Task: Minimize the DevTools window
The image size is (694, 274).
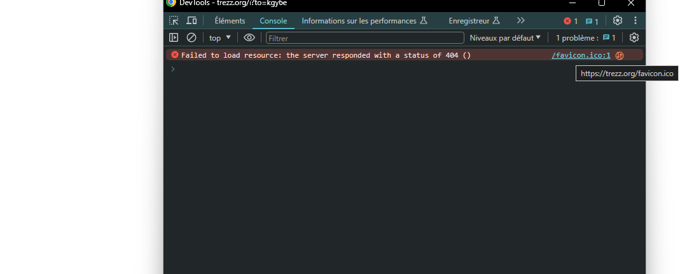Action: [x=573, y=3]
